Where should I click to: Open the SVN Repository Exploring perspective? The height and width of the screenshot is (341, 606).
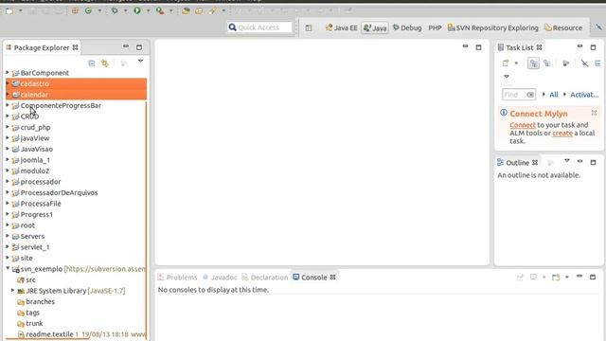pyautogui.click(x=492, y=27)
